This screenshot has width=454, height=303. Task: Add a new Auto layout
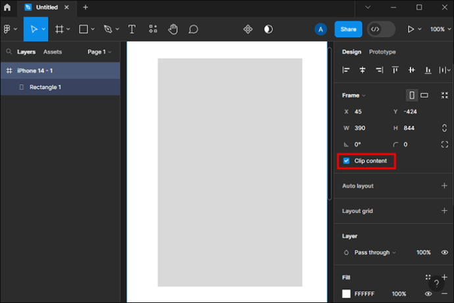(x=444, y=186)
